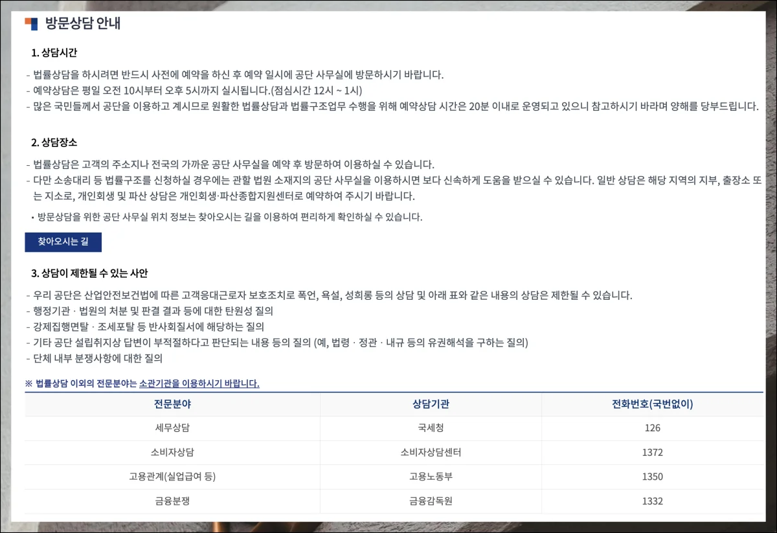Click the 3. 상담이 제한될 수 있는 사안 heading
Screen dimensions: 777x533
tap(94, 273)
